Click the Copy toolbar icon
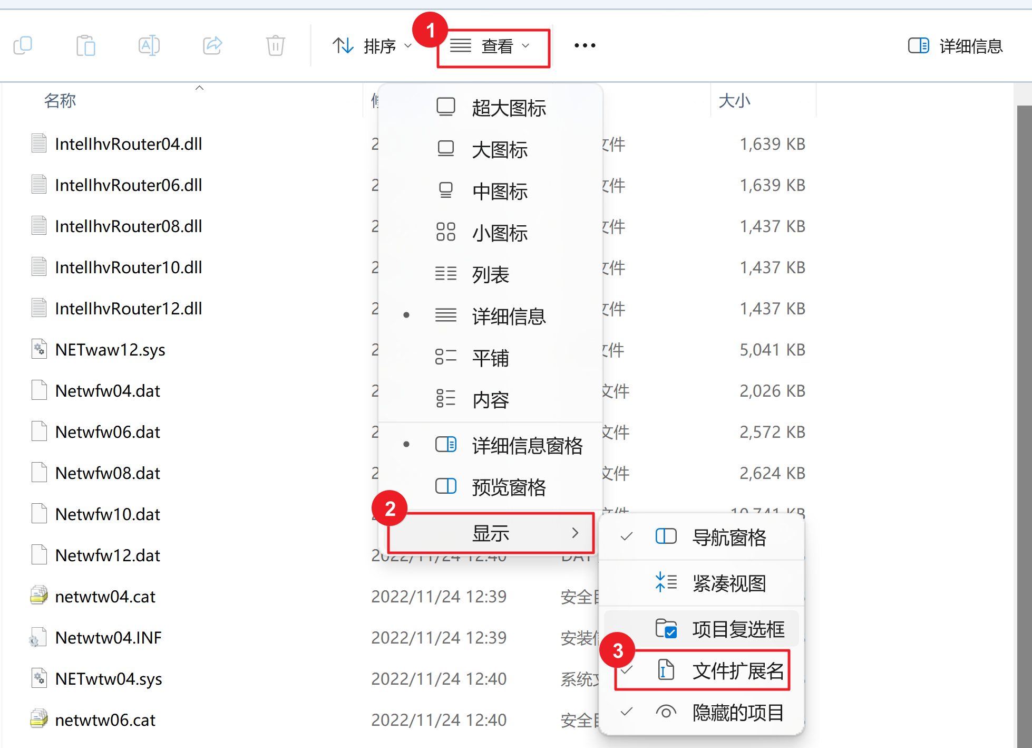1032x748 pixels. (23, 45)
